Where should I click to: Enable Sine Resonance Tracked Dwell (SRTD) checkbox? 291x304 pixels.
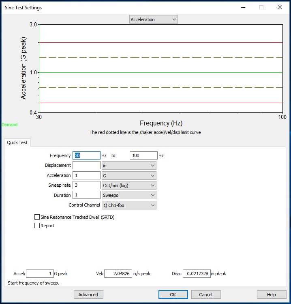pos(37,217)
